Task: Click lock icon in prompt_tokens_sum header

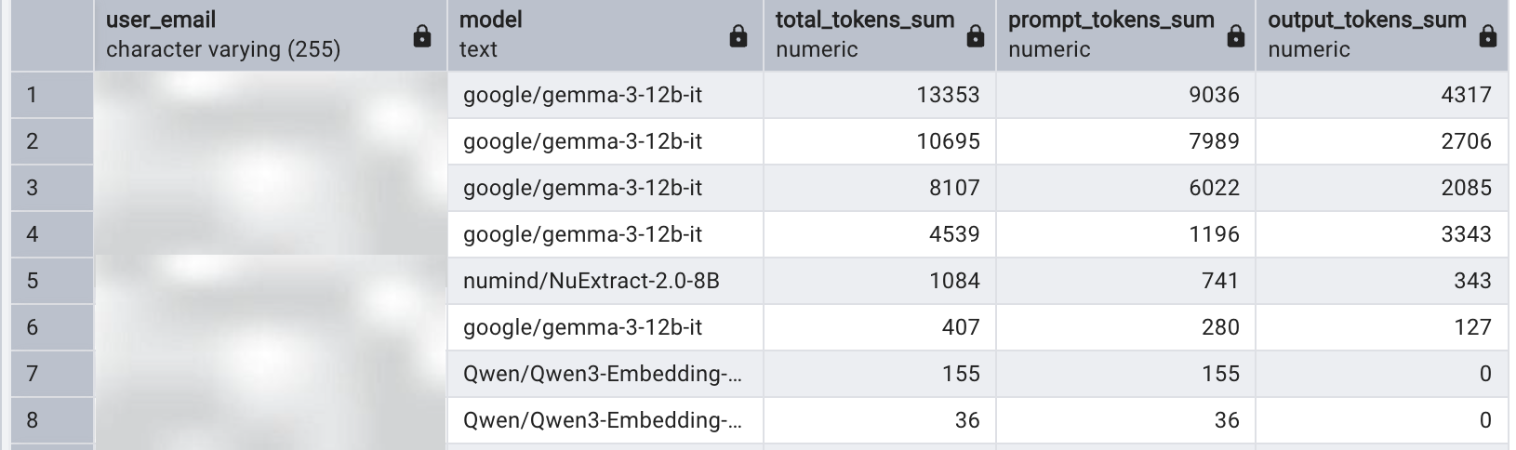Action: [1236, 36]
